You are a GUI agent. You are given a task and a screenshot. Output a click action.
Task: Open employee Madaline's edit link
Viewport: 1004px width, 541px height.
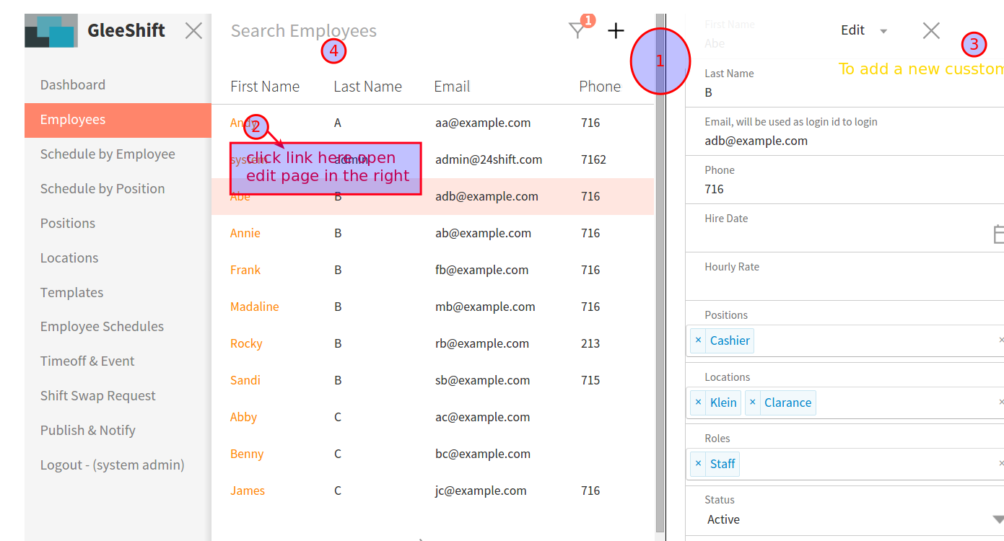point(254,307)
